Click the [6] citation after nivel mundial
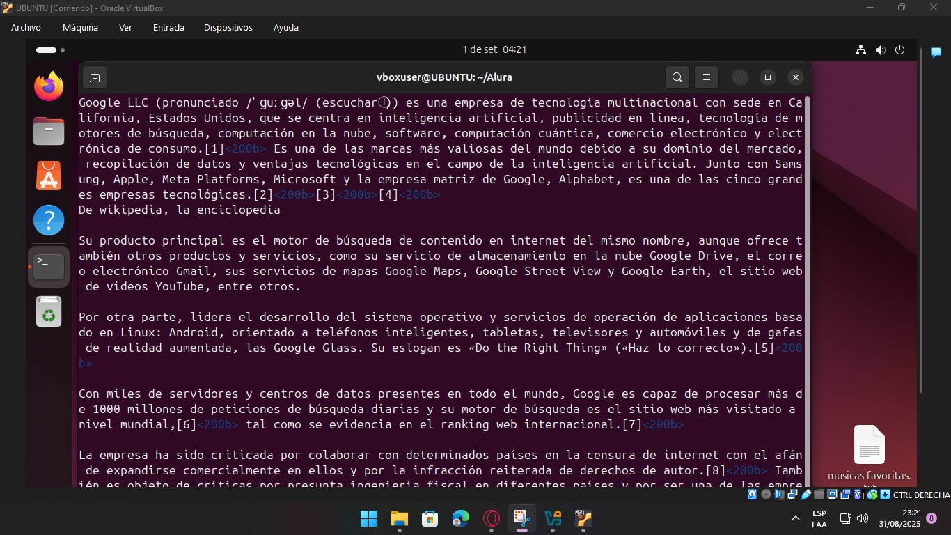 pos(187,424)
